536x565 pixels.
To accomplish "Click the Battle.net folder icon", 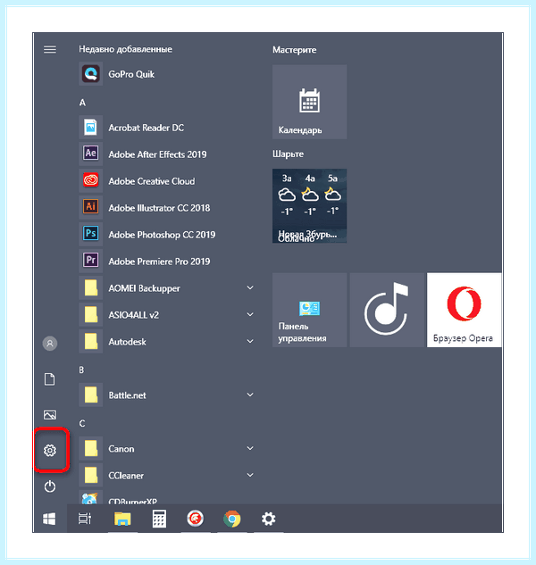I will (90, 395).
